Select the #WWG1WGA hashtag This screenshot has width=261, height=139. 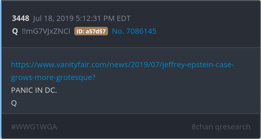click(x=34, y=127)
